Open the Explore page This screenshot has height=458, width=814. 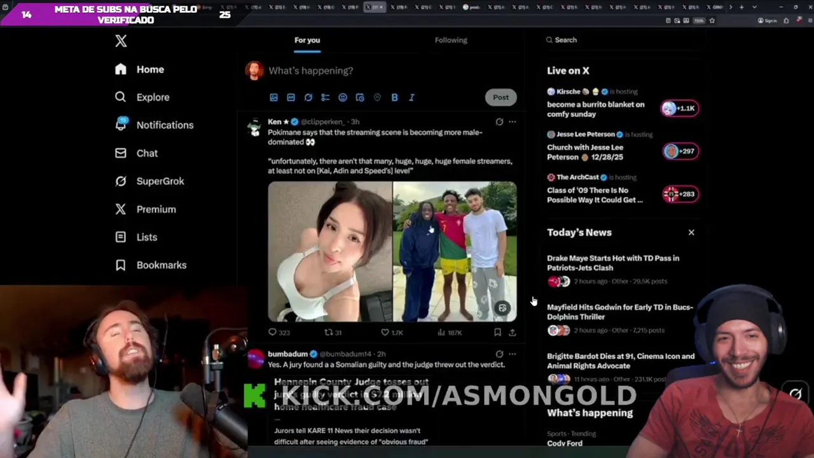[x=142, y=97]
